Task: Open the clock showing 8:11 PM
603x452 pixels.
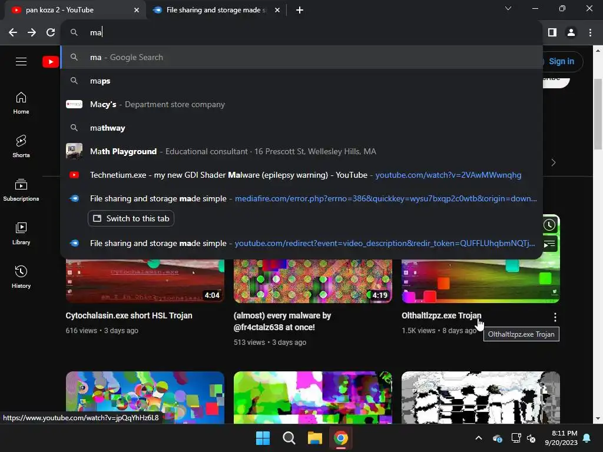Action: point(561,438)
